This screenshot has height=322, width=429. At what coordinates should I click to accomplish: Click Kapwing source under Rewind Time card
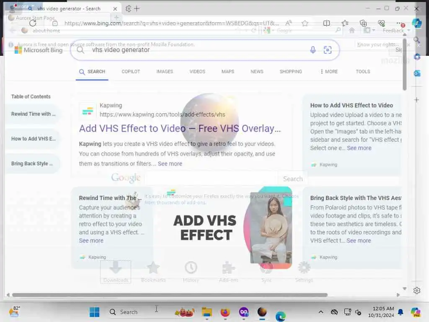tap(93, 257)
